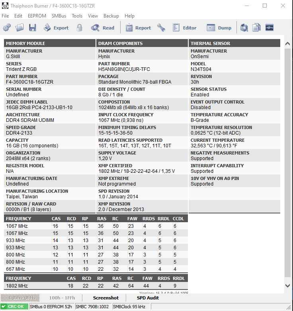Click the resize grip in the status bar corner

point(289,307)
